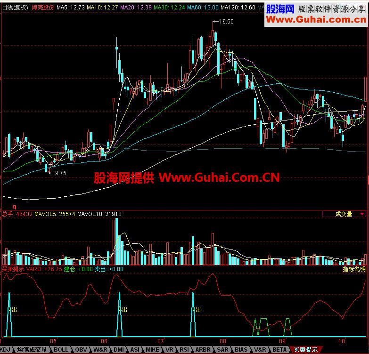
Task: Select the BETA indicator tab
Action: coord(279,350)
